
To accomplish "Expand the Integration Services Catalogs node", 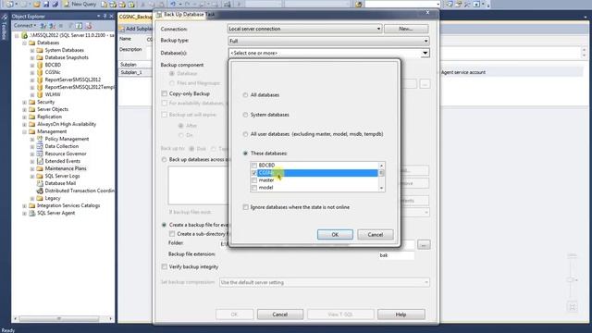I will point(25,205).
